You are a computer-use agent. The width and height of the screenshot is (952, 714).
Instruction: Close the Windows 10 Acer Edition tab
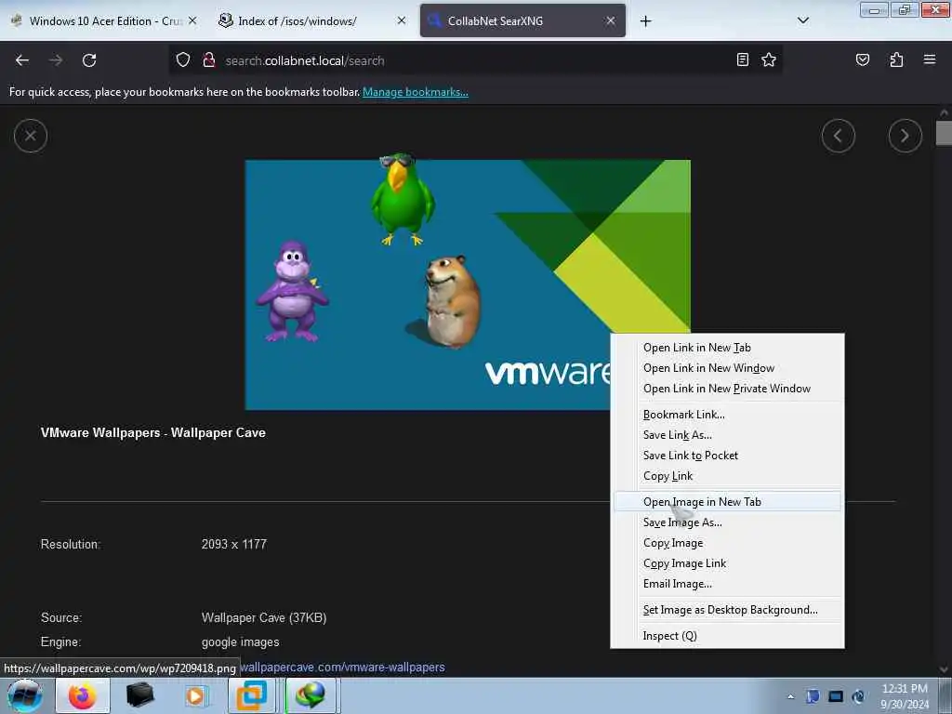click(192, 20)
